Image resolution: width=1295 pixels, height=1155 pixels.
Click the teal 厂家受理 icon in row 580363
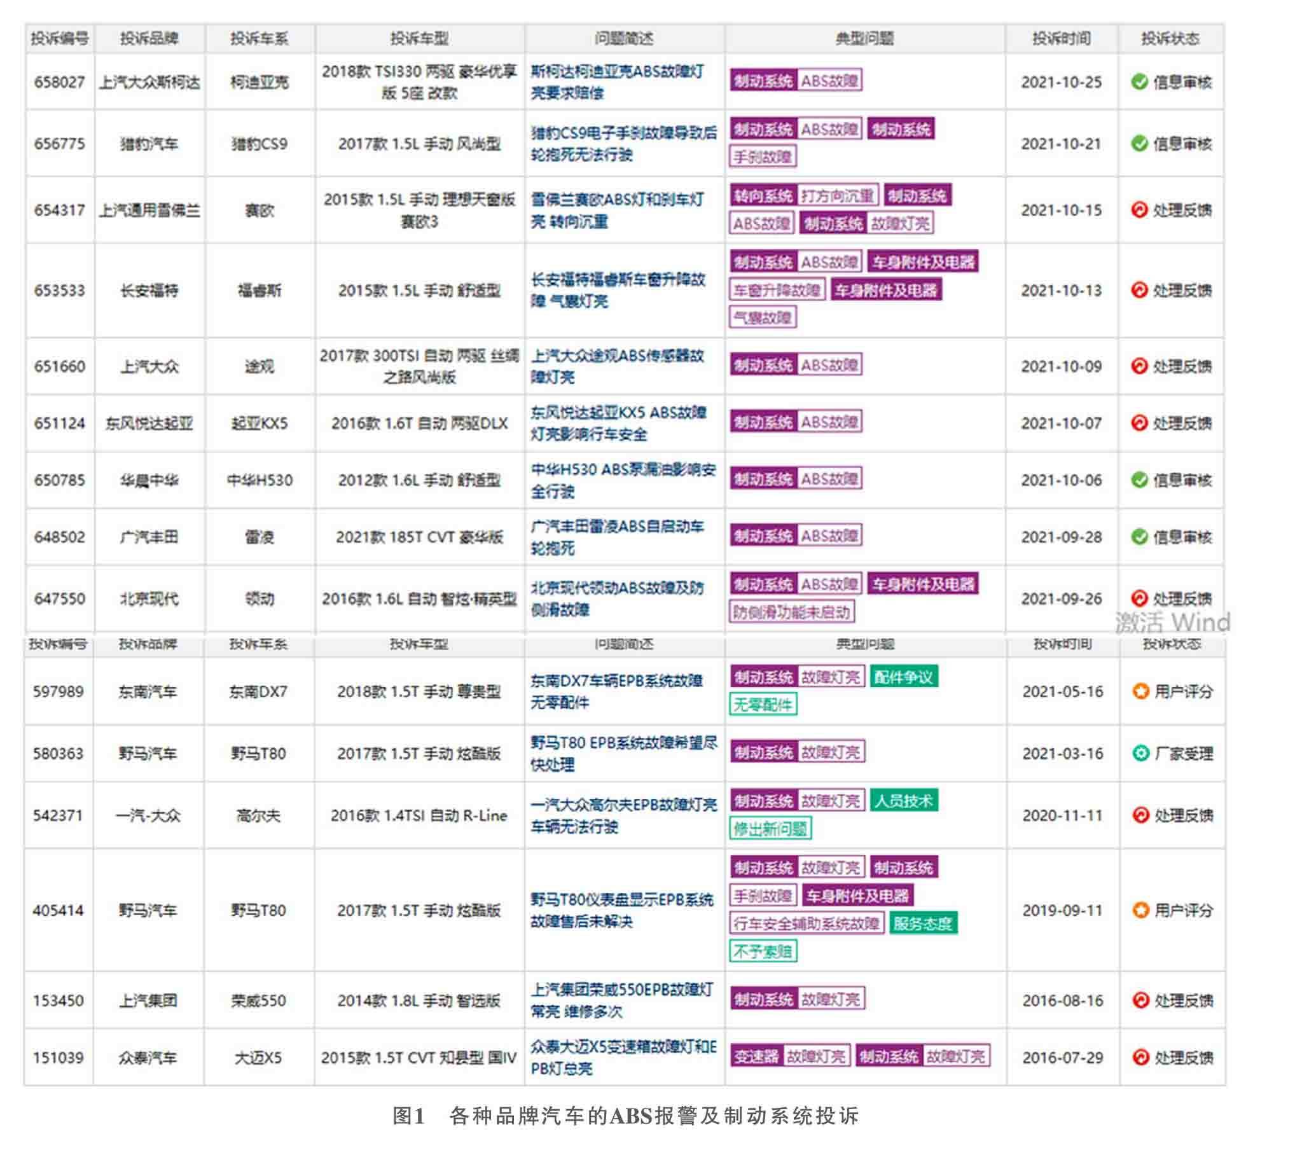click(1140, 753)
